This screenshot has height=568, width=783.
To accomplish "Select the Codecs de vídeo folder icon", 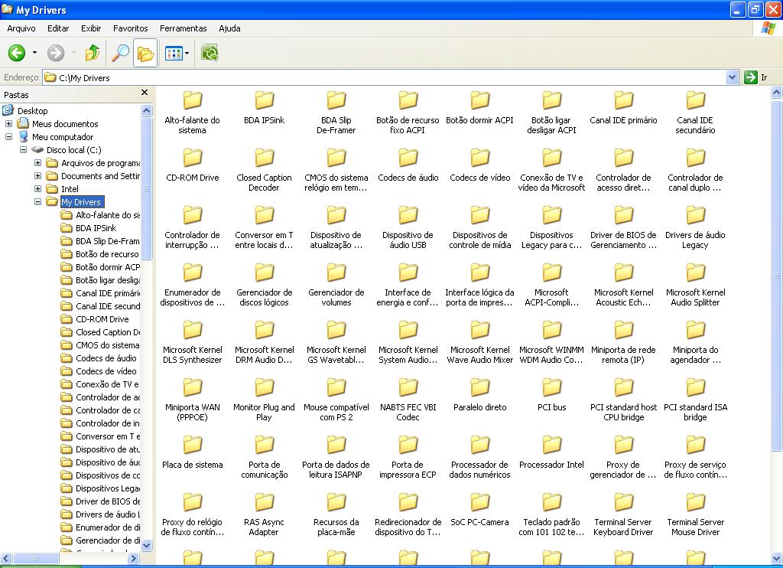I will click(x=479, y=158).
